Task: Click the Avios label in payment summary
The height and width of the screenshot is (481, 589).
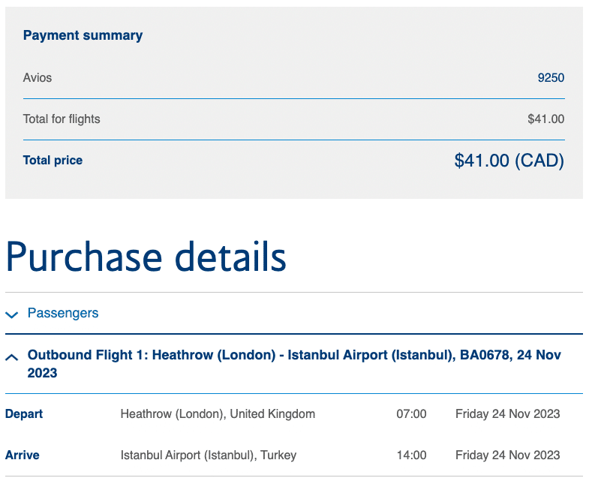Action: 38,78
